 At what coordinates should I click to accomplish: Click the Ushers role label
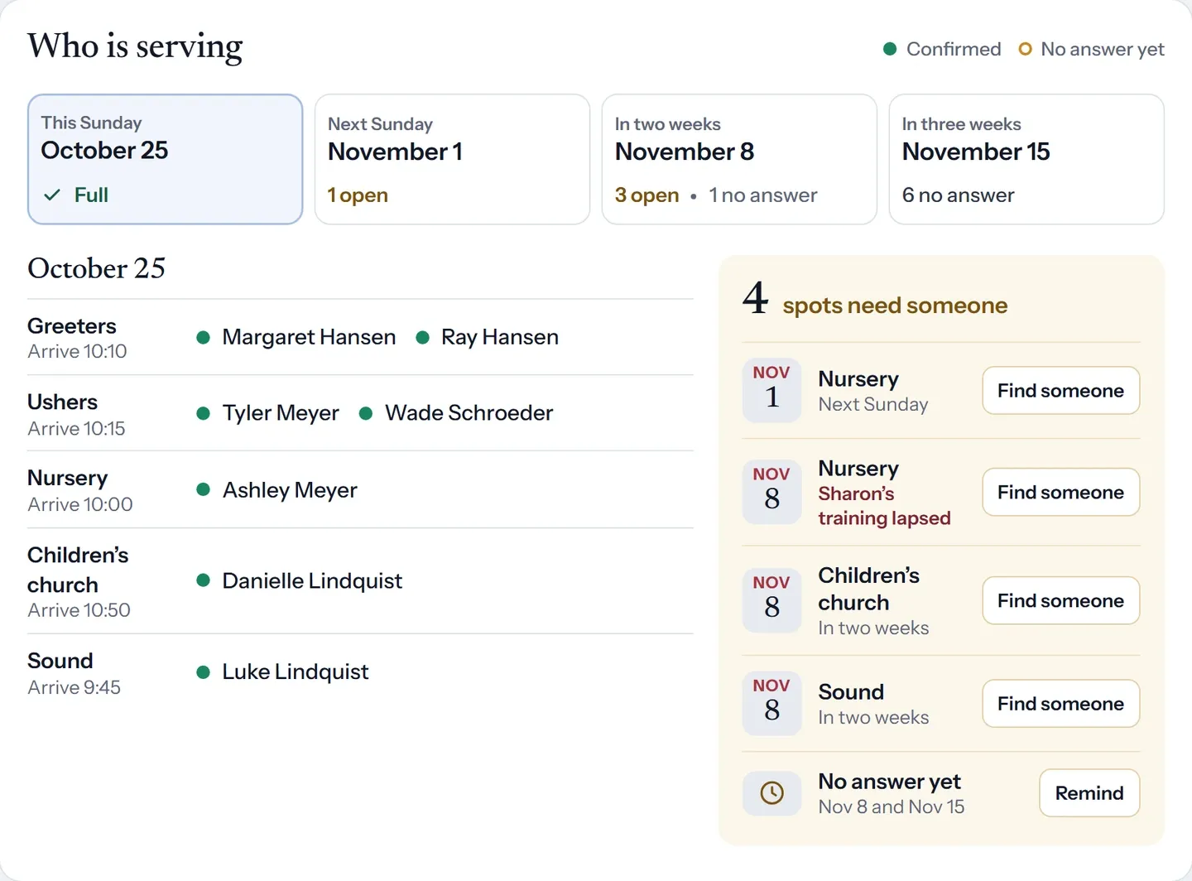tap(62, 402)
